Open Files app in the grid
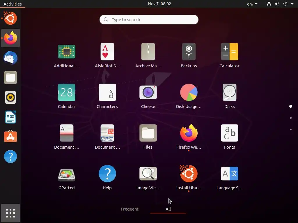The image size is (298, 223). (x=148, y=133)
